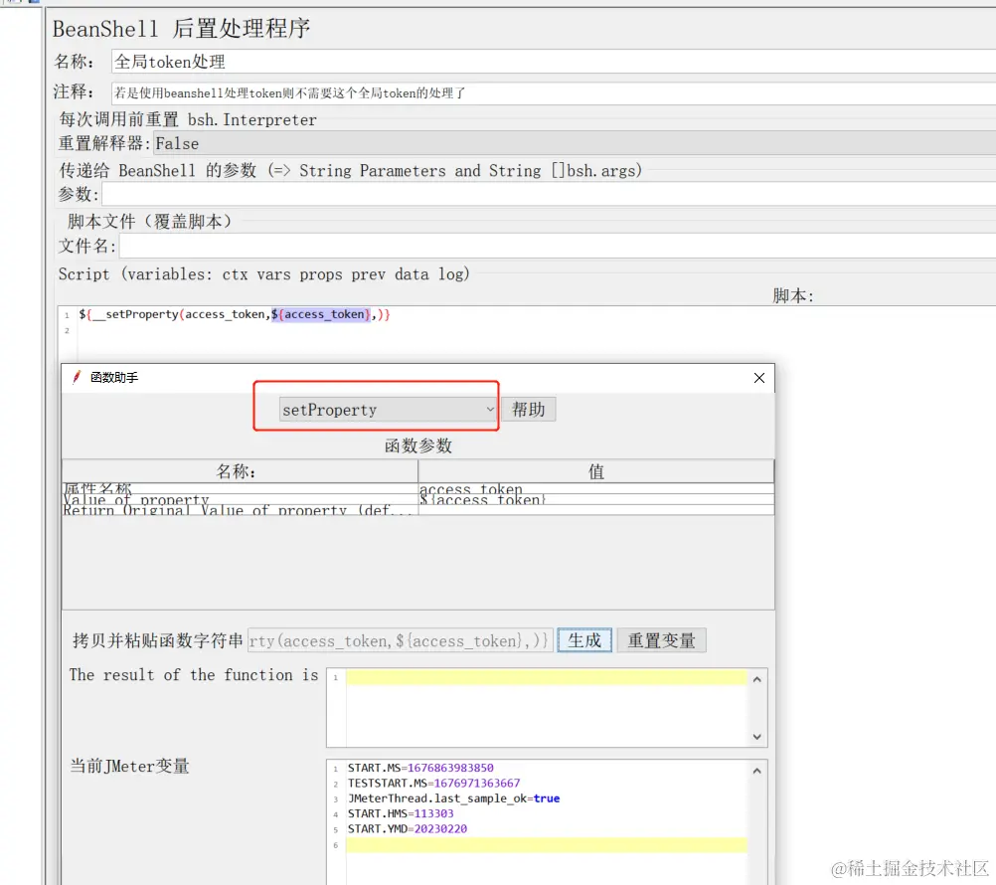The image size is (996, 885).
Task: Click the 参数 parameters input field
Action: 549,194
